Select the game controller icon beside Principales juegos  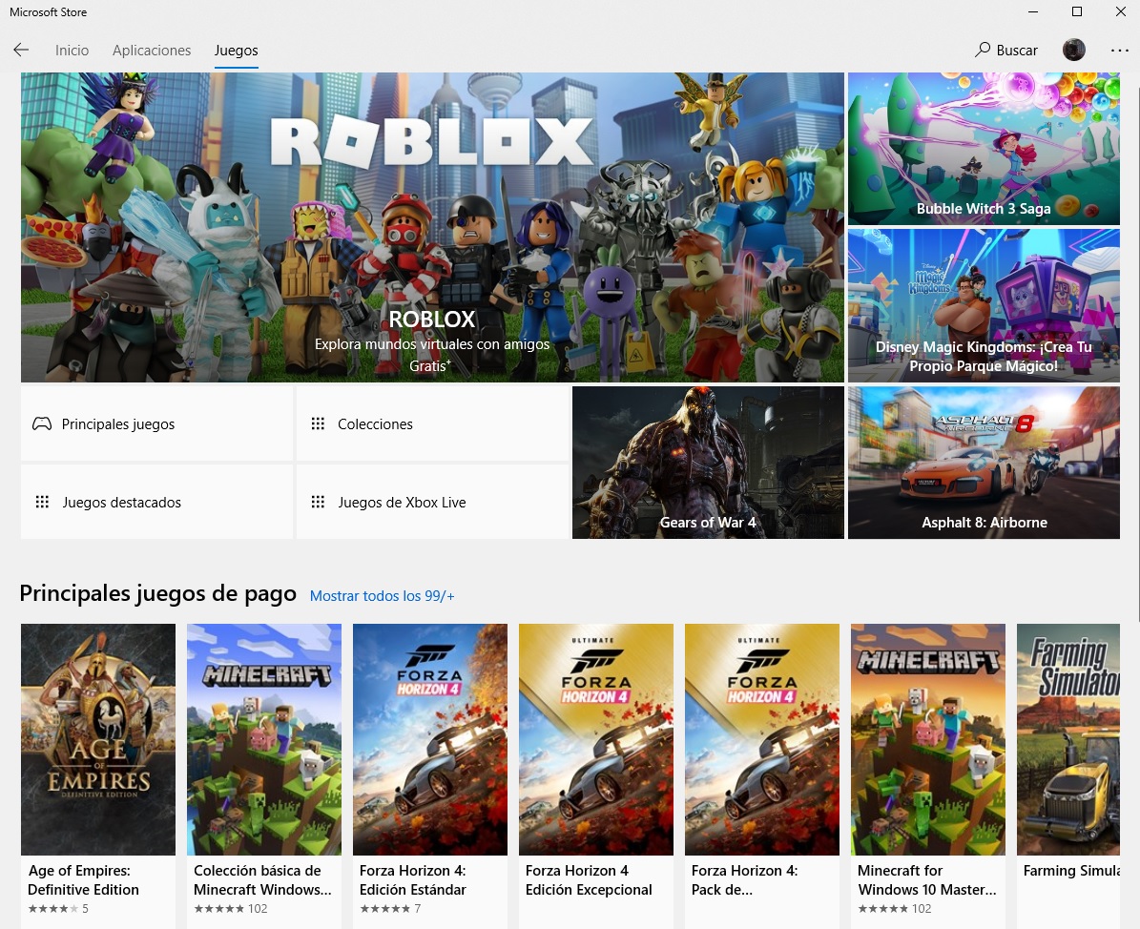point(42,423)
